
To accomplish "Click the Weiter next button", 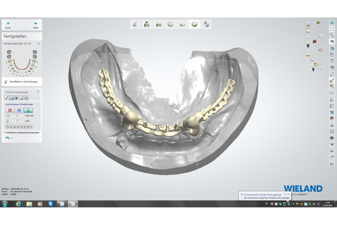I will pyautogui.click(x=36, y=25).
